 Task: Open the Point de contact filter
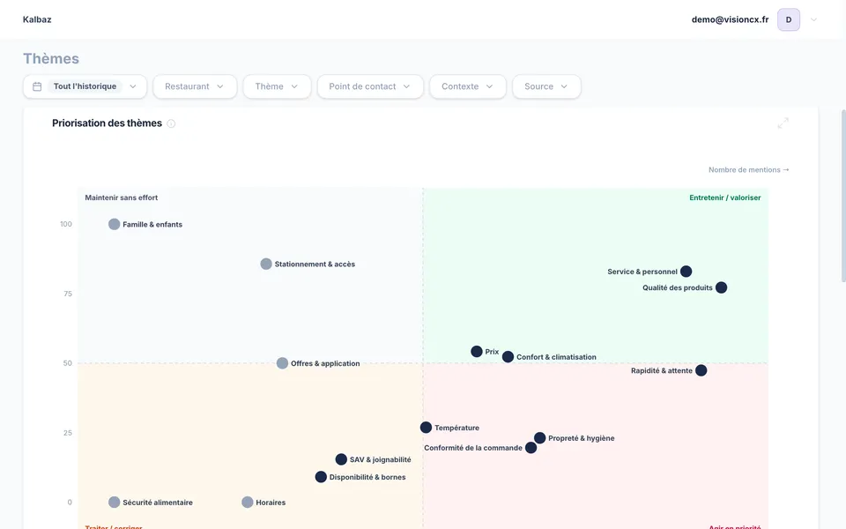370,86
